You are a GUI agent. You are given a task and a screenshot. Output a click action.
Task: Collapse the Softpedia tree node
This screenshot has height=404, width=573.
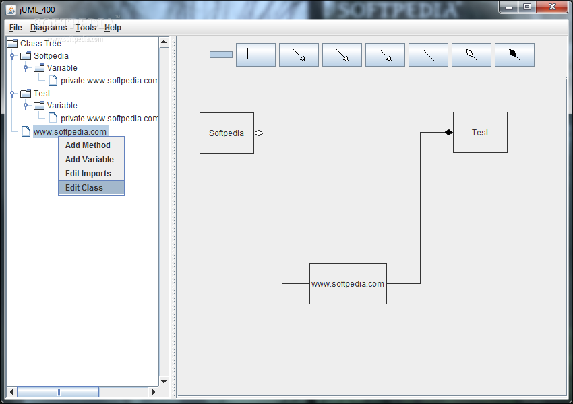point(12,56)
